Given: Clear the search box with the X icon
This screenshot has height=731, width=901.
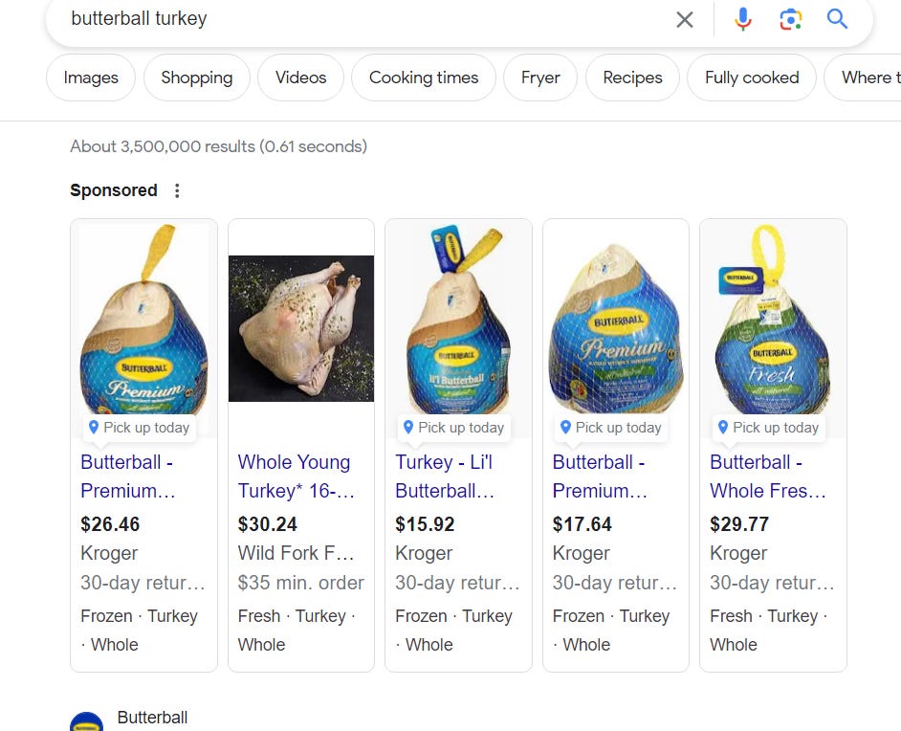Looking at the screenshot, I should click(x=685, y=19).
